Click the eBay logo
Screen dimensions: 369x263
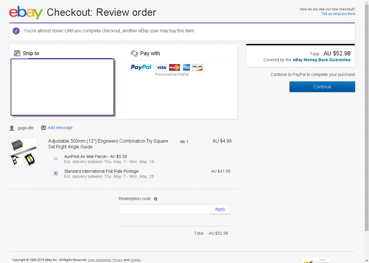coord(26,13)
